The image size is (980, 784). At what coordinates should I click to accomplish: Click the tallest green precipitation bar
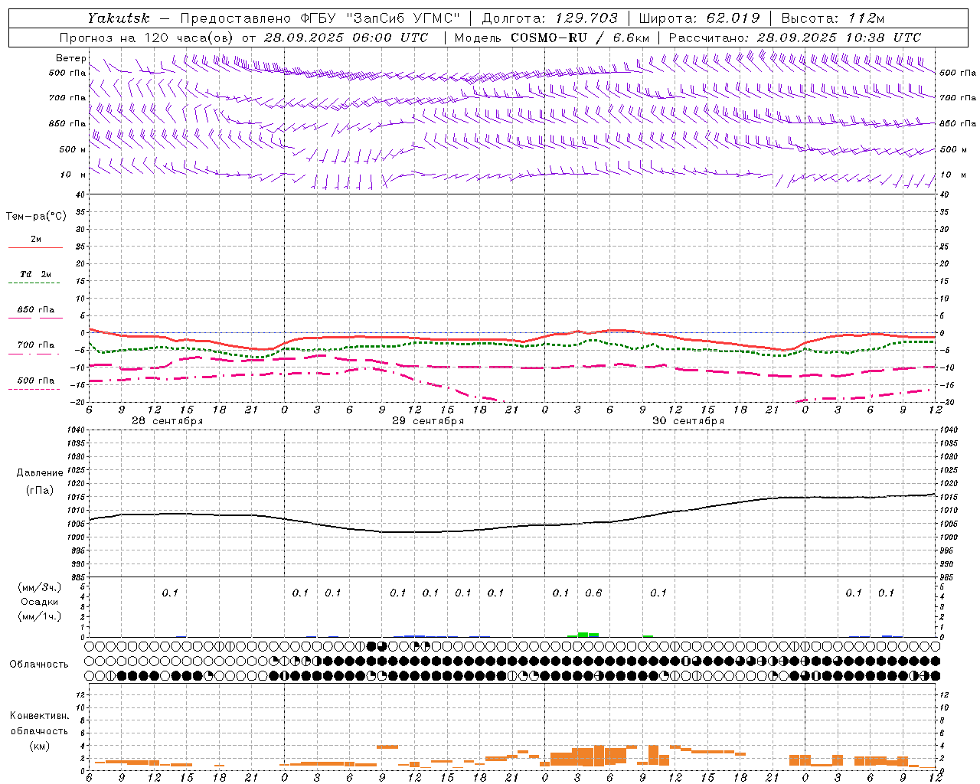click(583, 634)
